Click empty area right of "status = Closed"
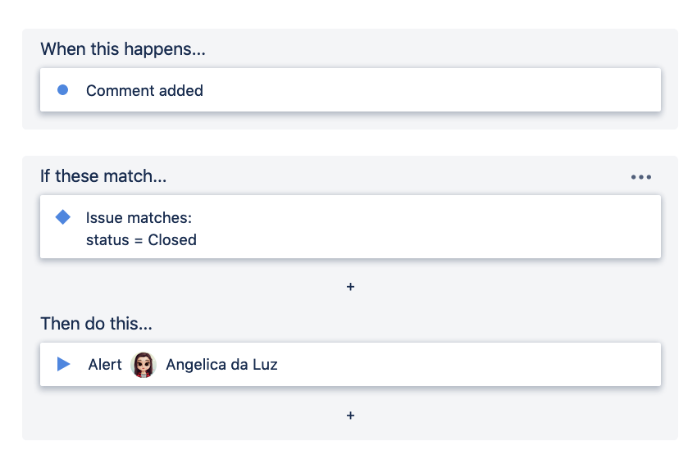The image size is (697, 464). (426, 240)
